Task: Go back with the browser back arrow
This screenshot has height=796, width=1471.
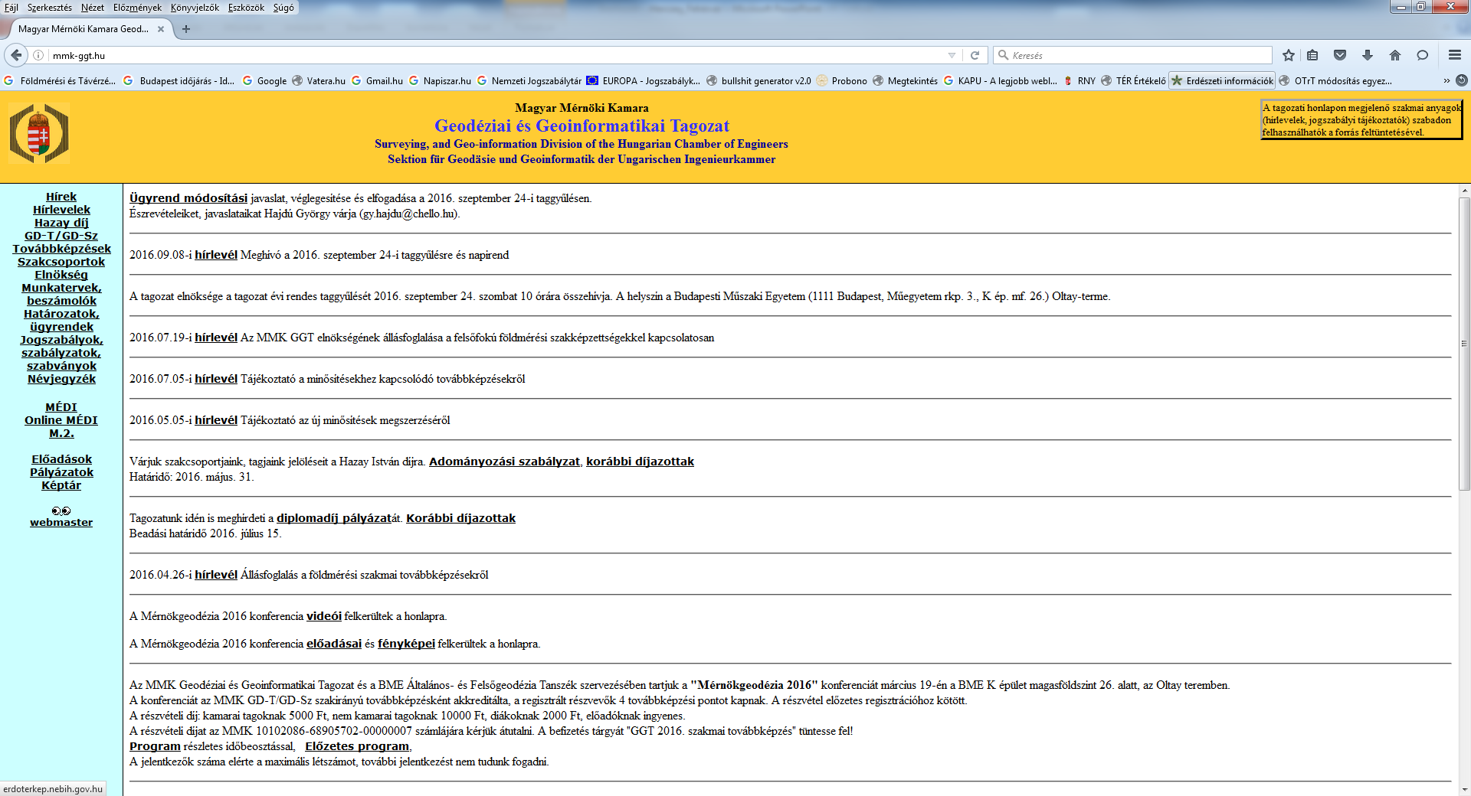Action: (x=16, y=55)
